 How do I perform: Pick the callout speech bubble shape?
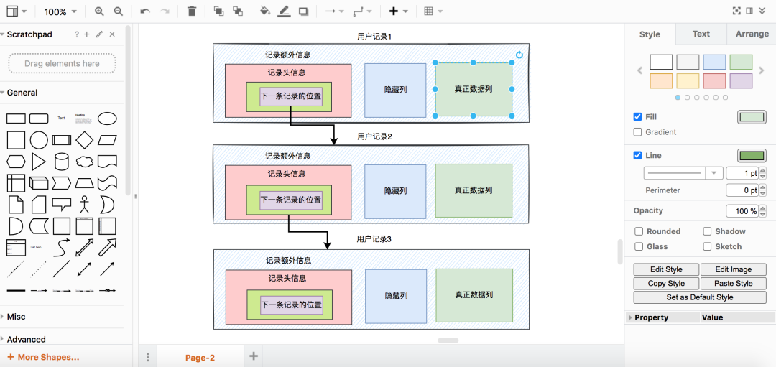pos(61,204)
